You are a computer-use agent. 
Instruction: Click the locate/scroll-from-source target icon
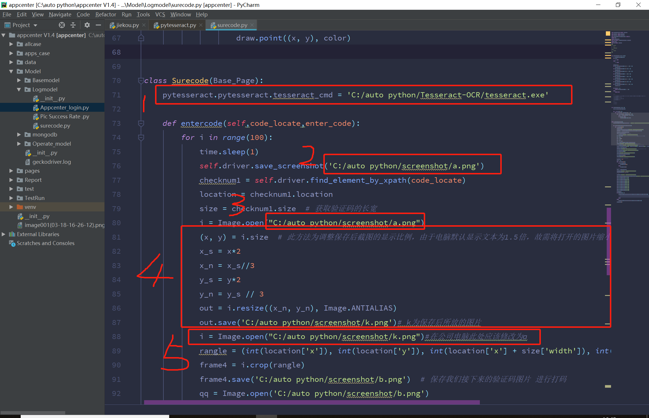tap(62, 25)
